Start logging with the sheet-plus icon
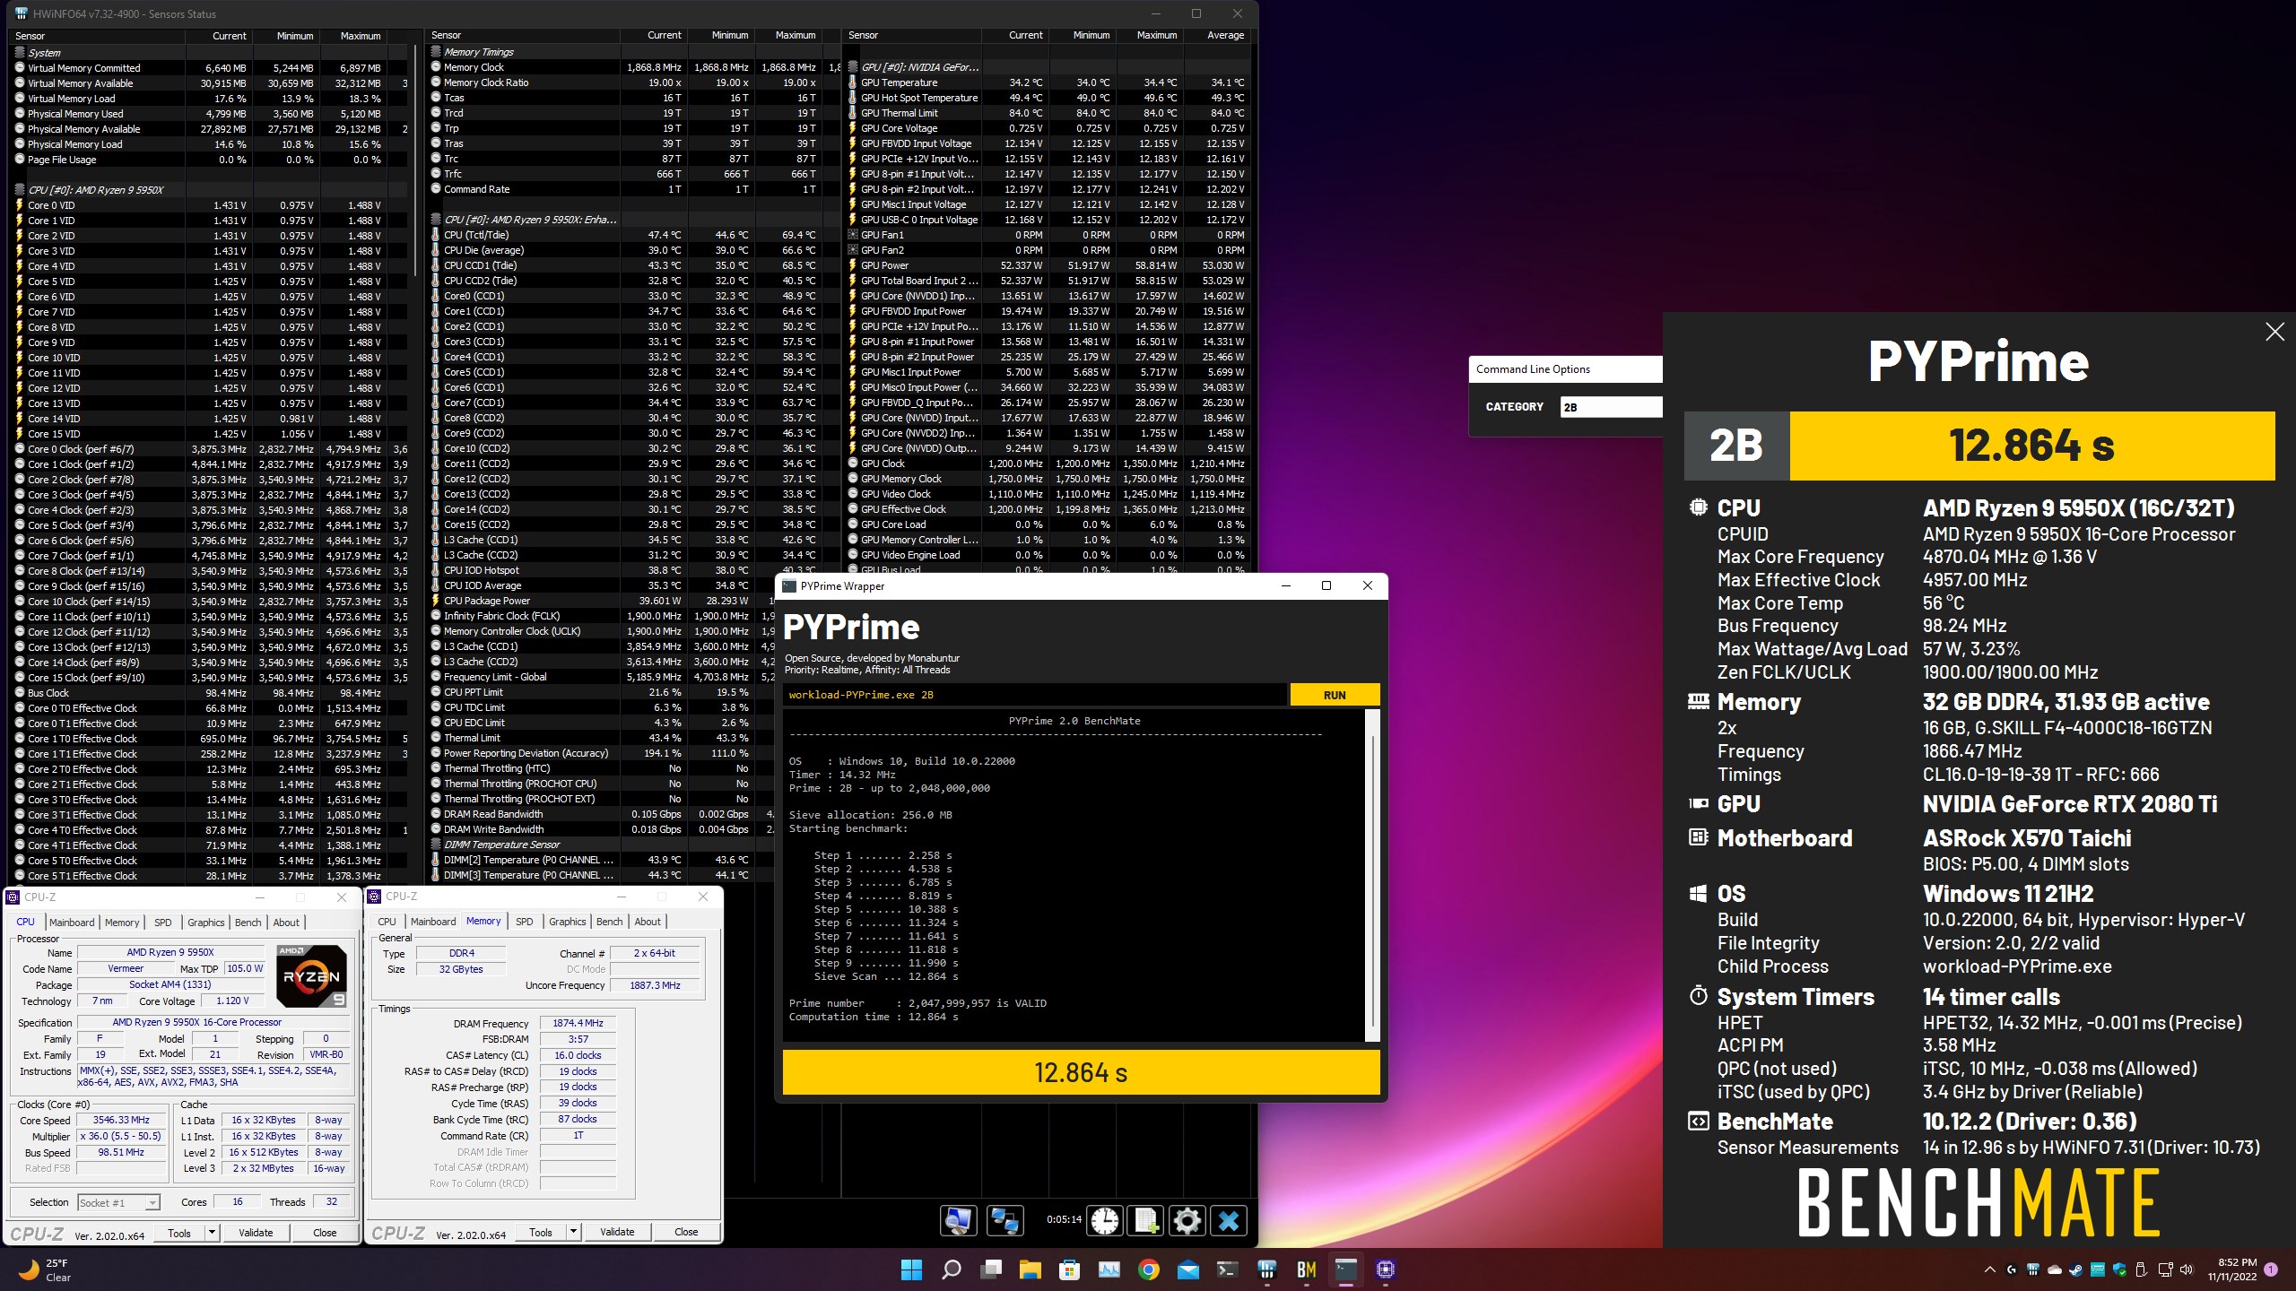Screen dimensions: 2296x1291 tap(1145, 1220)
